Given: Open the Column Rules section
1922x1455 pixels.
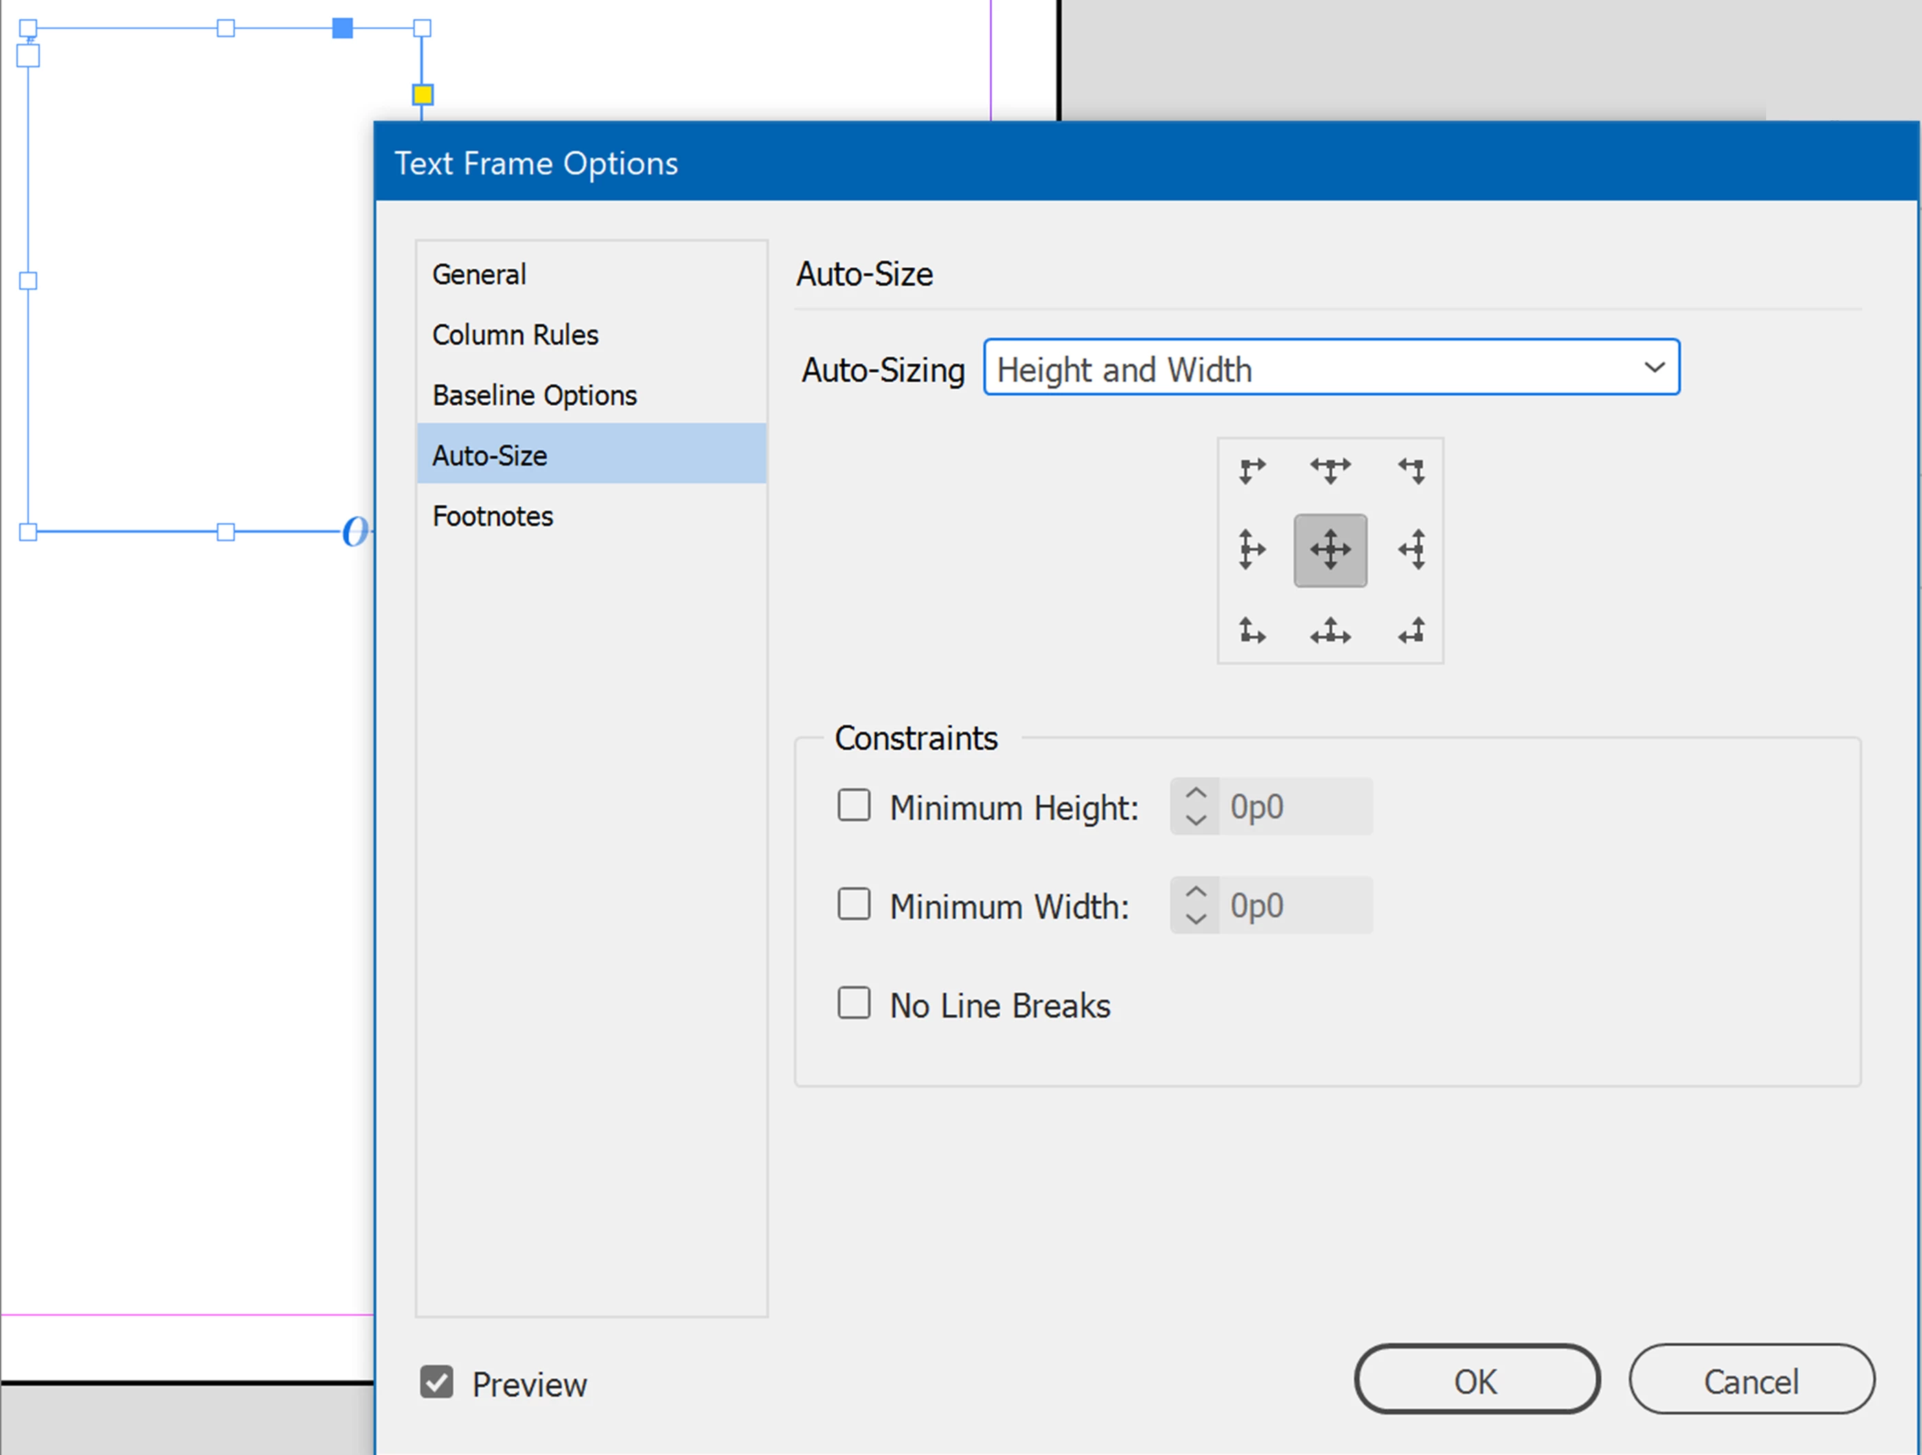Looking at the screenshot, I should (x=515, y=335).
